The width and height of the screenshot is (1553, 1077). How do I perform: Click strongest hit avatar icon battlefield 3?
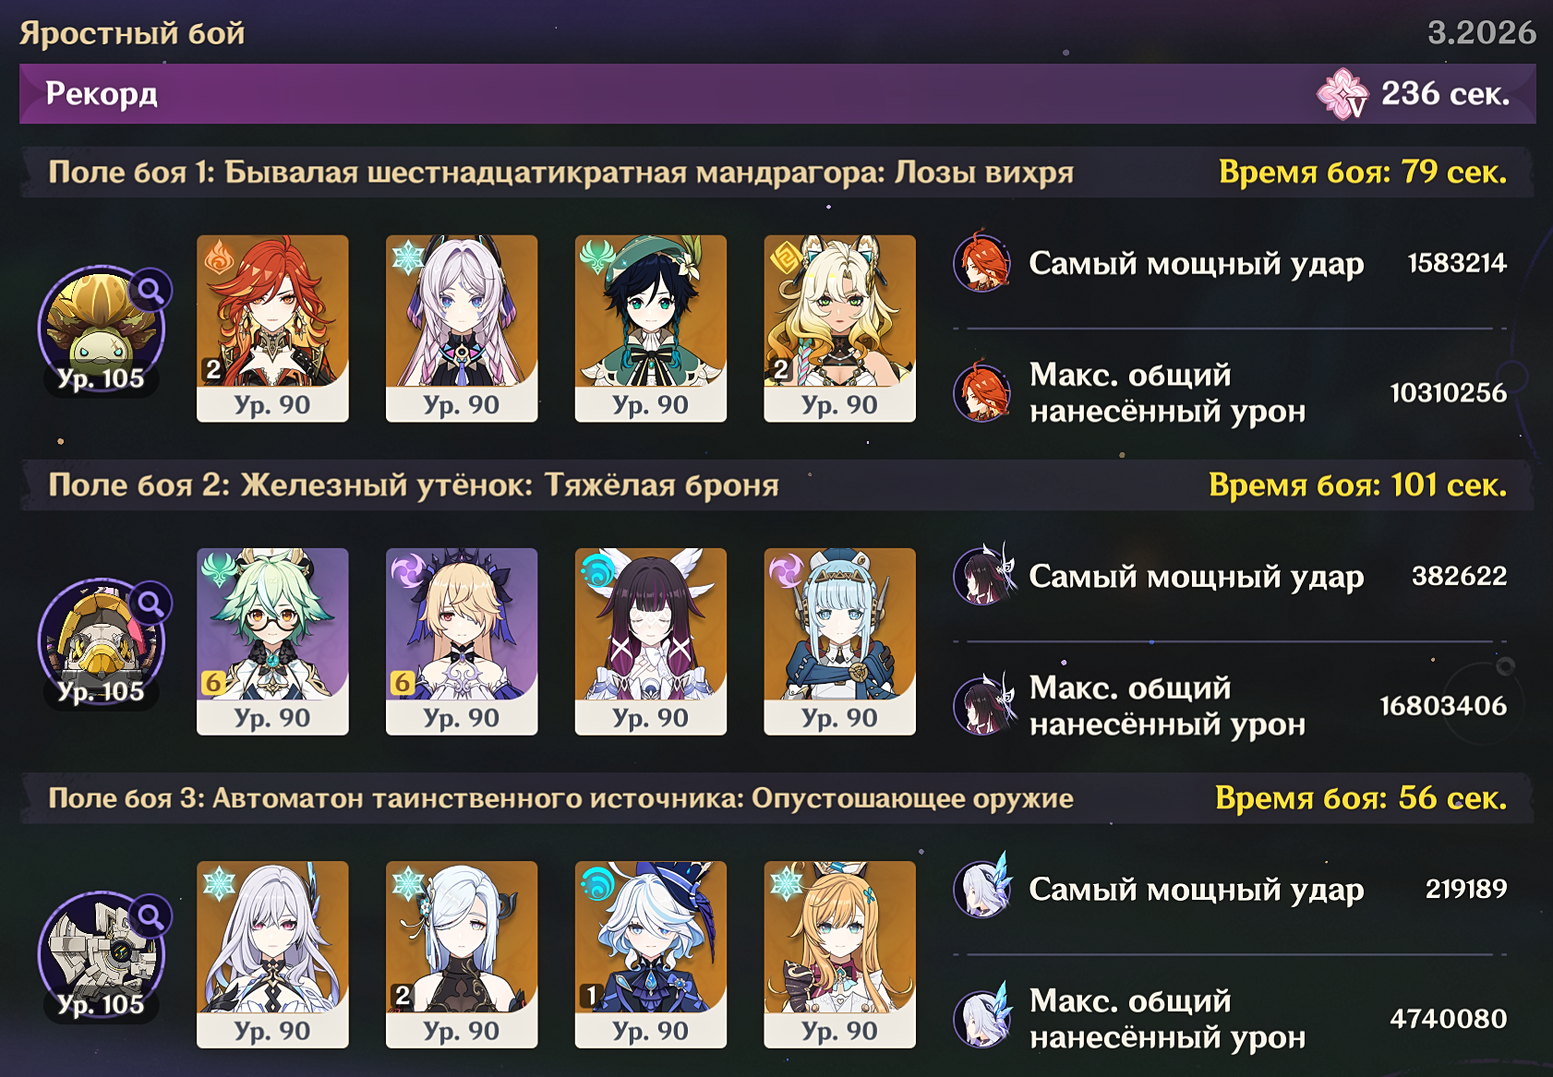coord(983,889)
